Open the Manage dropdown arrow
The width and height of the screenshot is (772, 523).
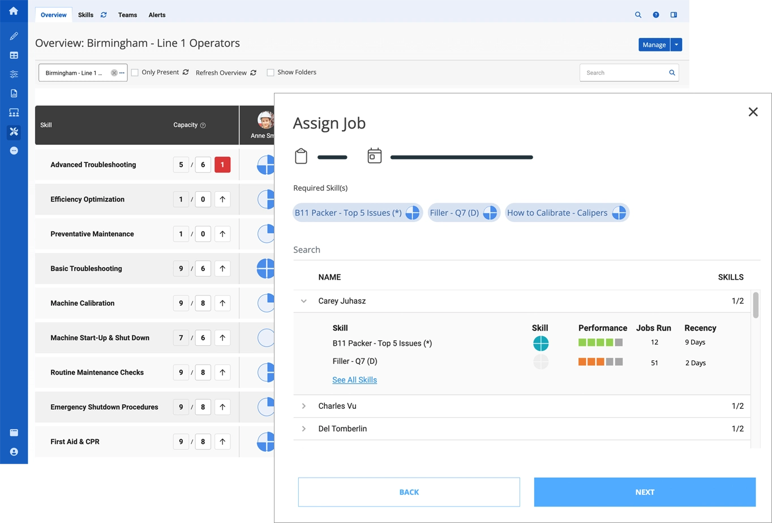[x=676, y=45]
